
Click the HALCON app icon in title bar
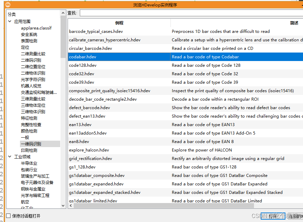click(8, 5)
